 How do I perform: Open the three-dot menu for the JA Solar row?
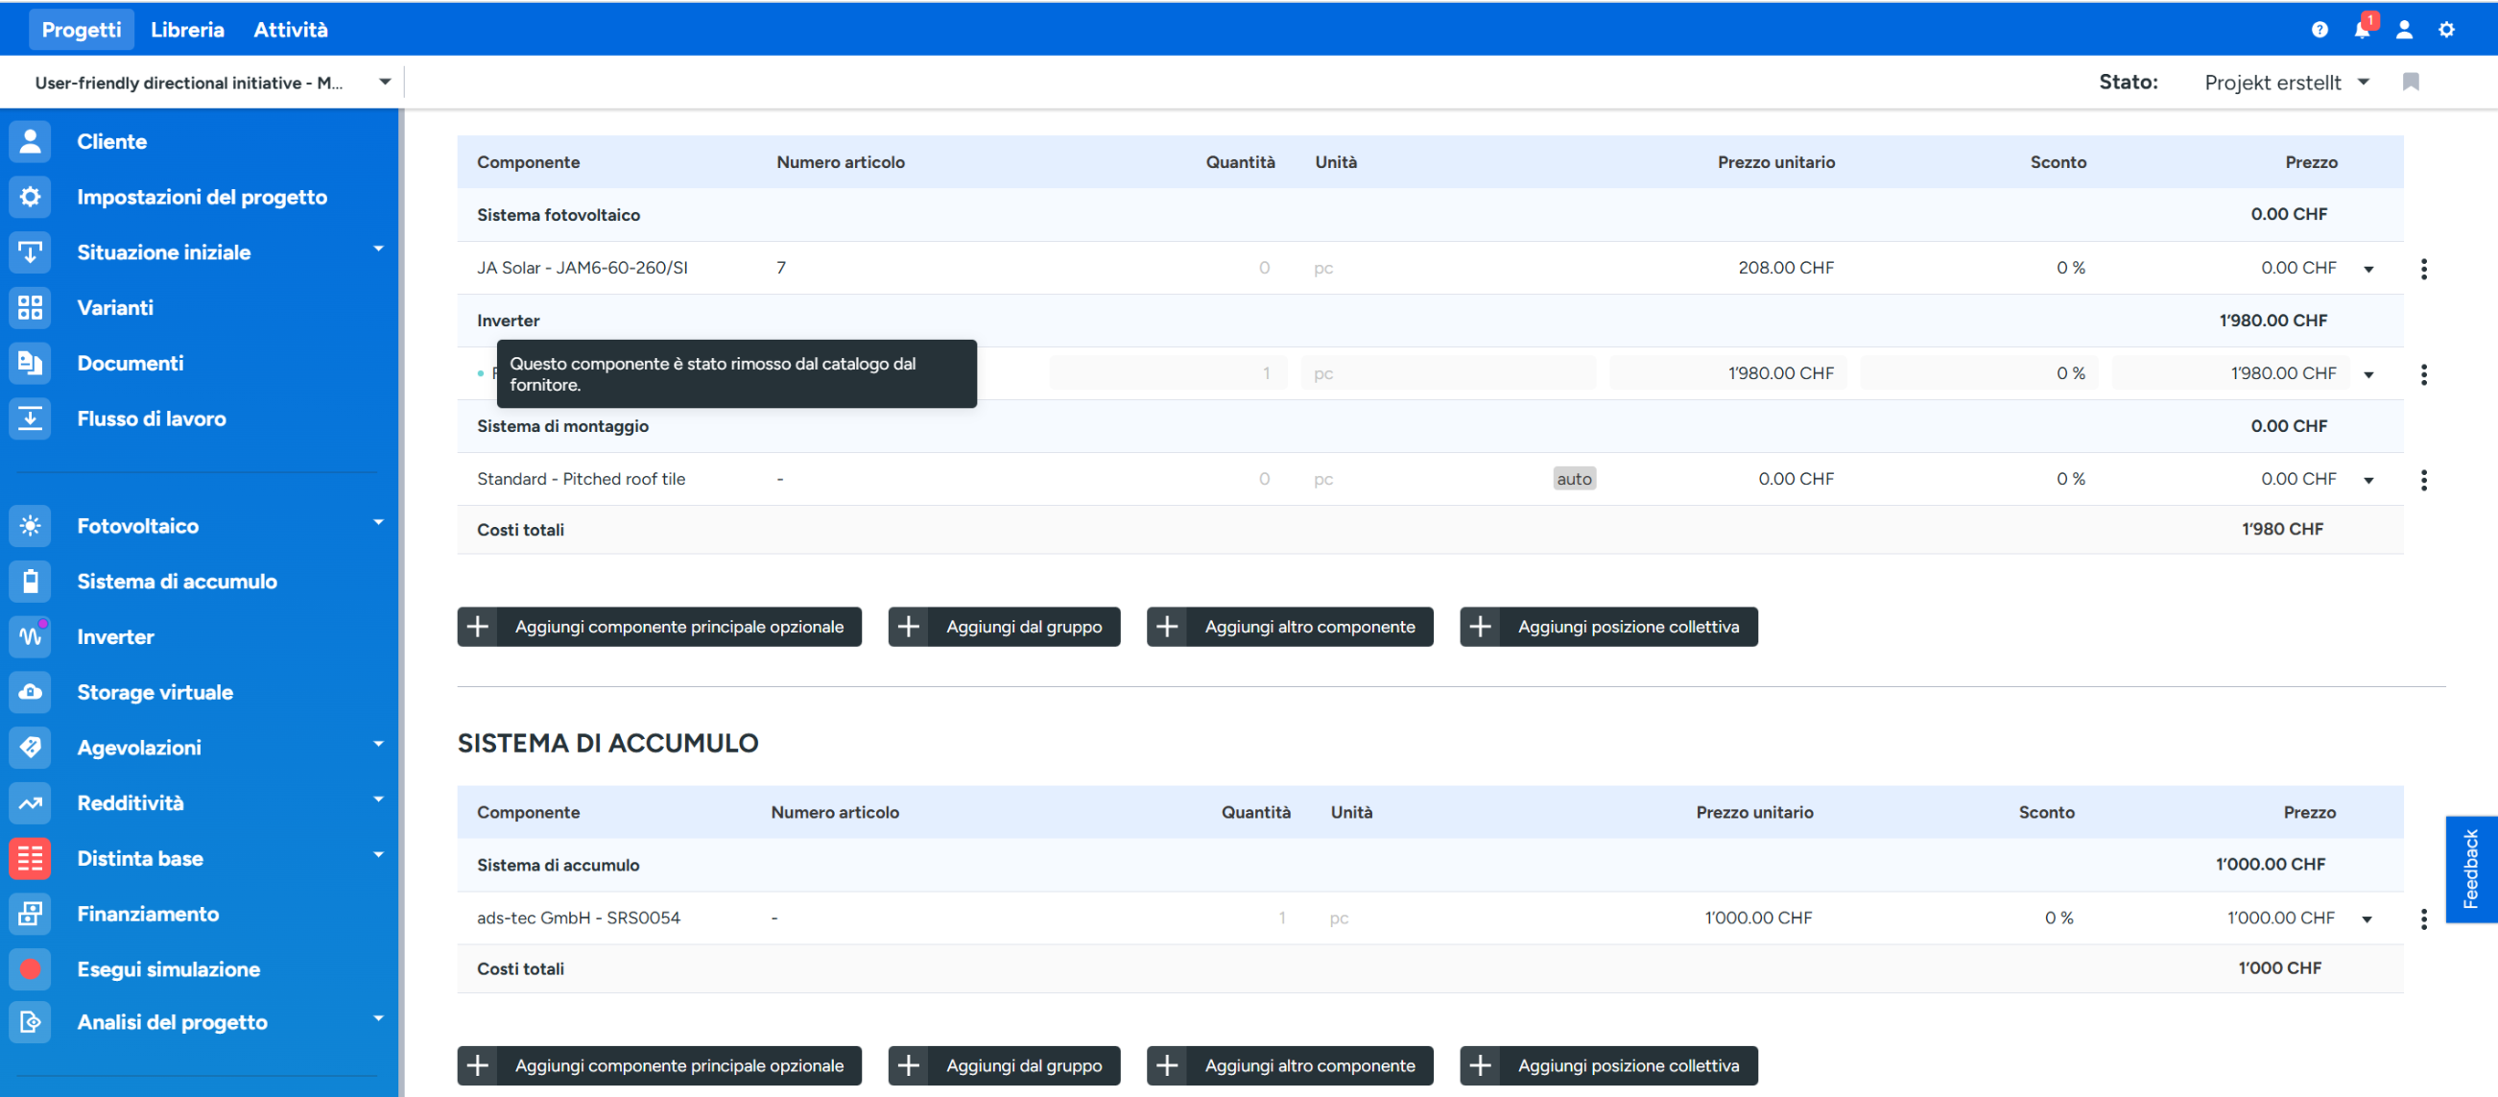2423,269
